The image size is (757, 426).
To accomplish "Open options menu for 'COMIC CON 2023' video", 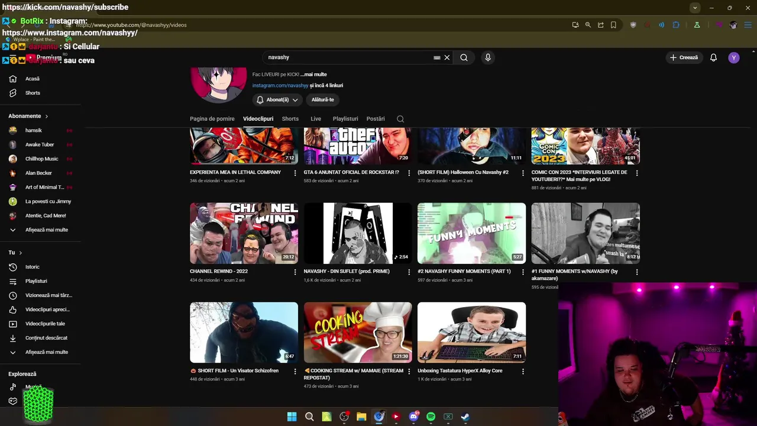I will 637,173.
